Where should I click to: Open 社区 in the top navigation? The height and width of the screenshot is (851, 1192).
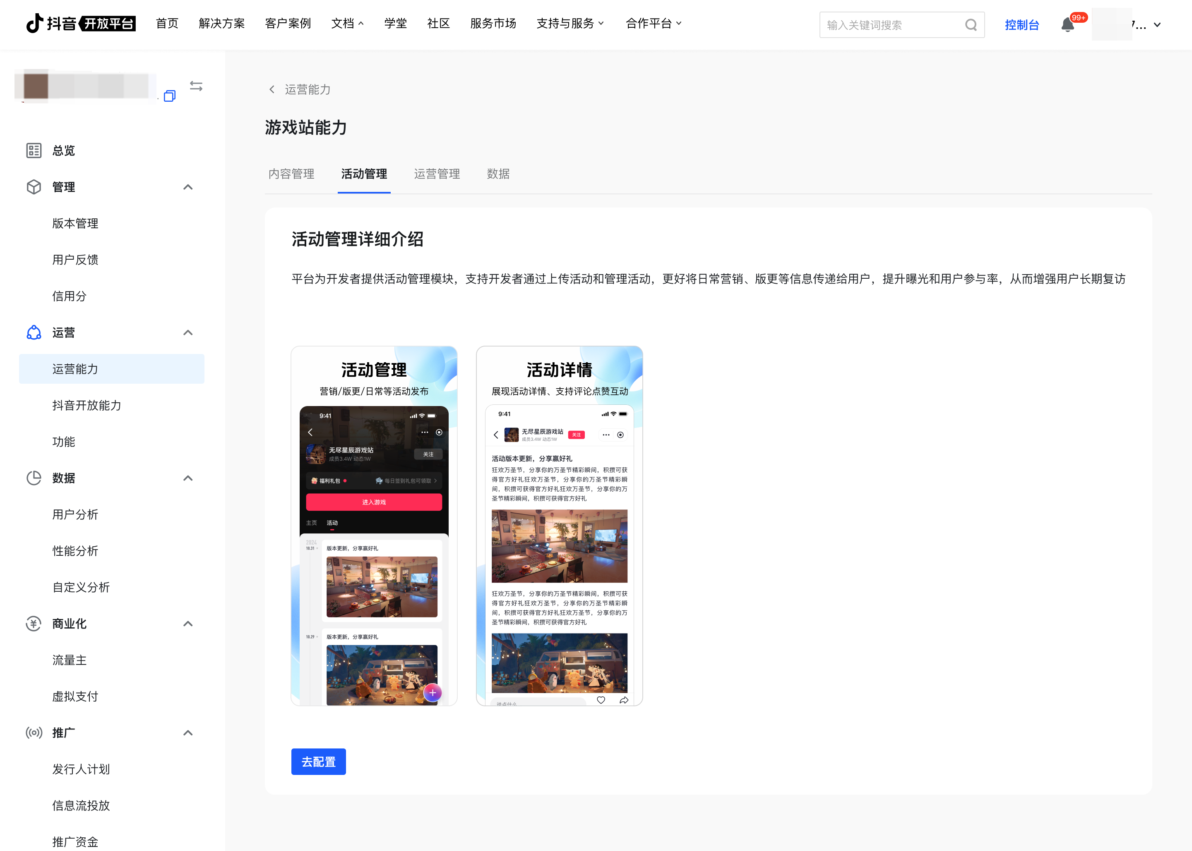click(438, 24)
